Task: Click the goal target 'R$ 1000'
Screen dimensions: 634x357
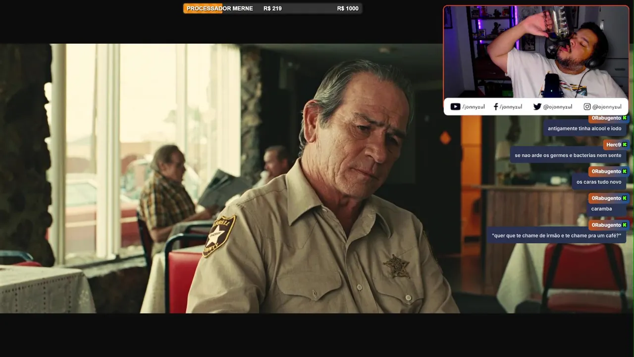Action: [x=348, y=8]
